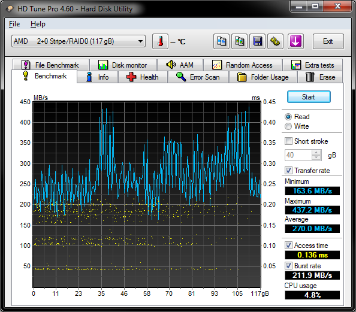Switch to Random Access tab
This screenshot has height=312, width=356.
[x=243, y=65]
